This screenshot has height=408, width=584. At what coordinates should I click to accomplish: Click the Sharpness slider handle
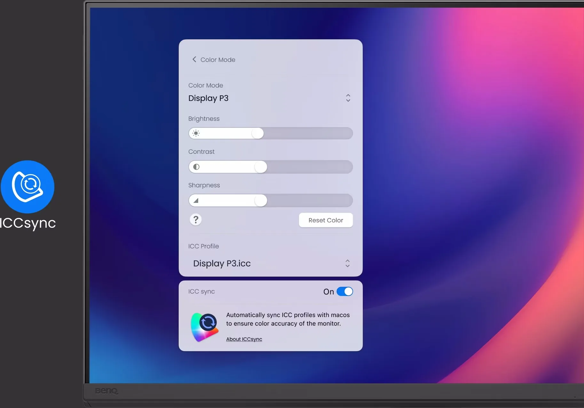tap(261, 201)
